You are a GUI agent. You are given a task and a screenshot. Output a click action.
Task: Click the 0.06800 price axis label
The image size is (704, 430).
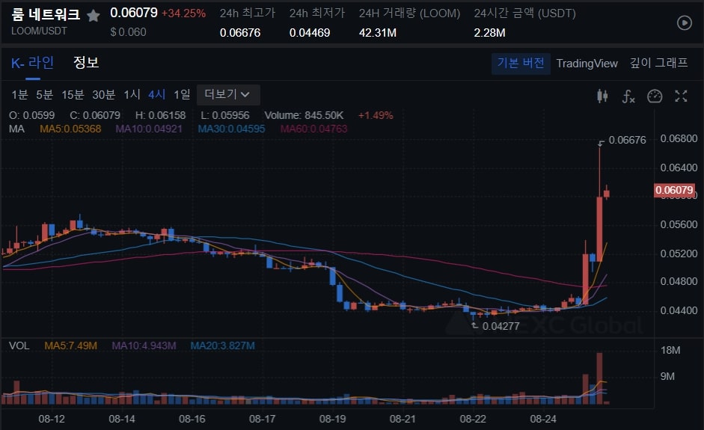679,138
